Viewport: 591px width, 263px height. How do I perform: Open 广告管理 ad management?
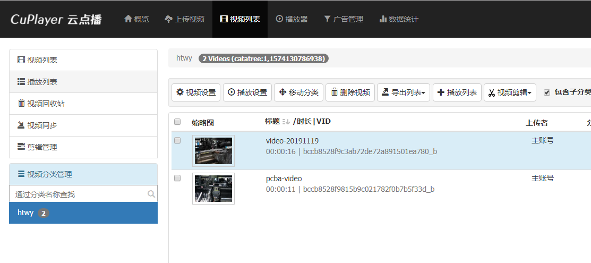pos(344,19)
